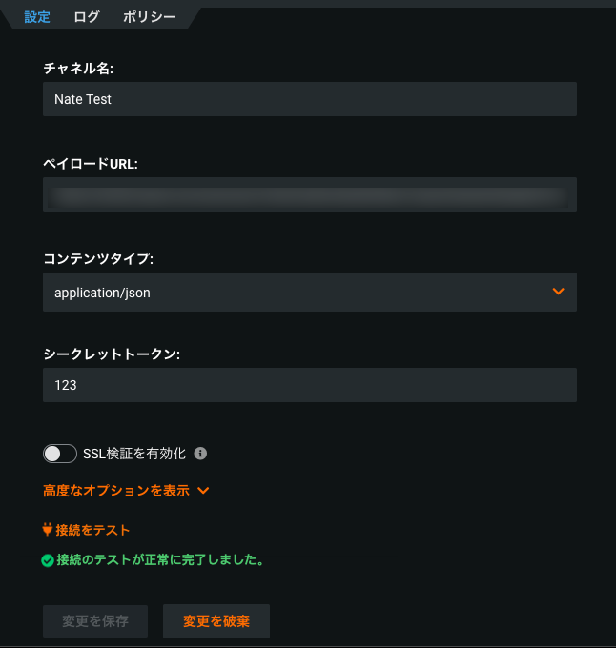
Task: Switch to the ログ tab
Action: (87, 17)
